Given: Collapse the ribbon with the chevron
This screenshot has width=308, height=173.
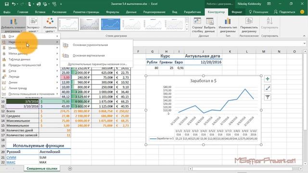Looking at the screenshot, I should (304, 36).
